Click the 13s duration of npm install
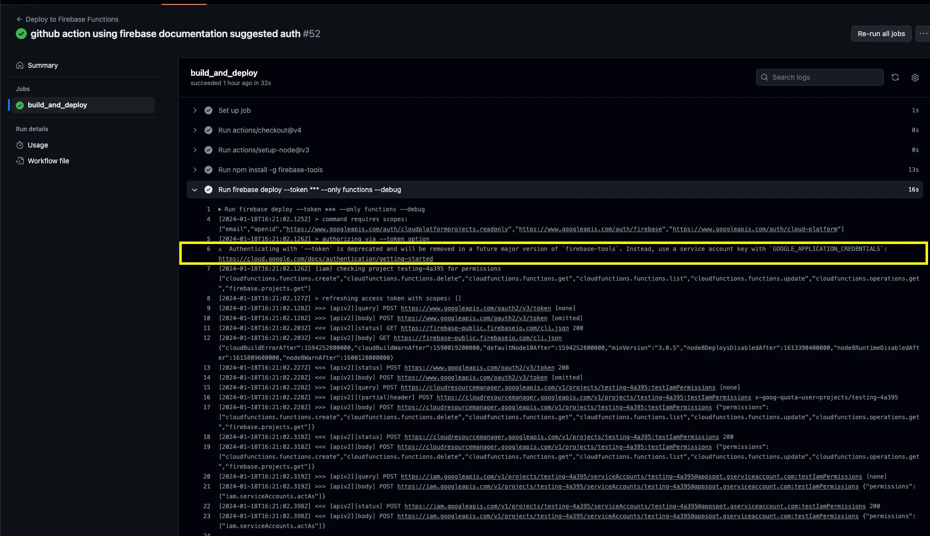This screenshot has height=536, width=930. click(x=913, y=170)
